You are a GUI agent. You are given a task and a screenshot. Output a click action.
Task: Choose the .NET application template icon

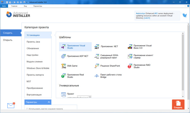click(x=97, y=47)
